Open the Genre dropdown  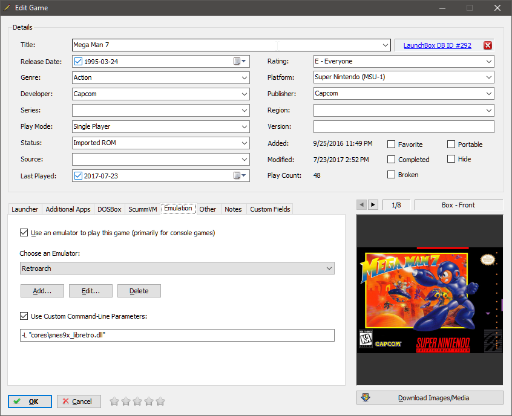(x=245, y=77)
